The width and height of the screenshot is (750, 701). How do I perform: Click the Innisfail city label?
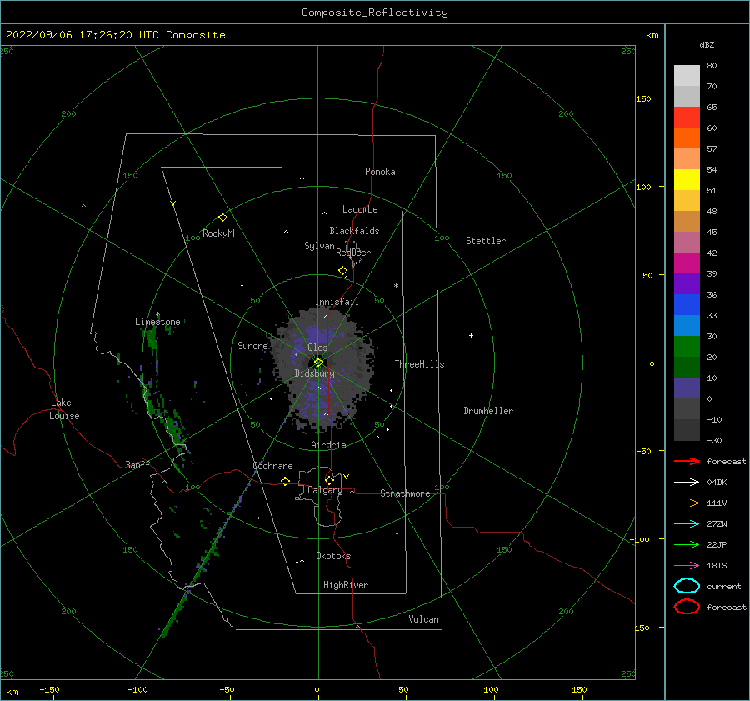[337, 302]
